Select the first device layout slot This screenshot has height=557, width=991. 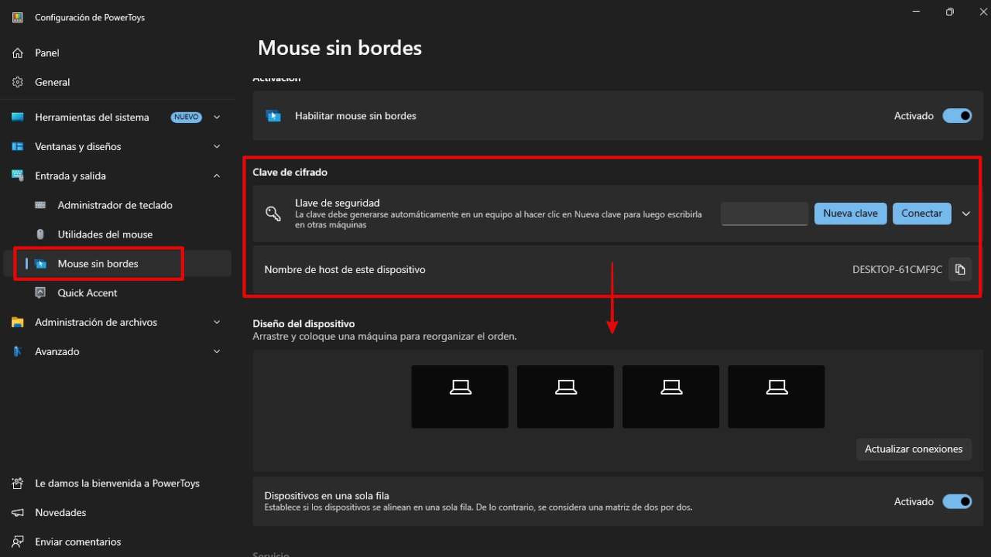pyautogui.click(x=460, y=396)
